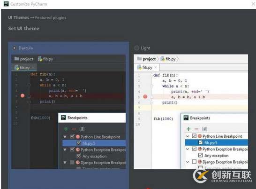Click project folder icon in Darcula preview
The height and width of the screenshot is (189, 256).
coord(17,59)
